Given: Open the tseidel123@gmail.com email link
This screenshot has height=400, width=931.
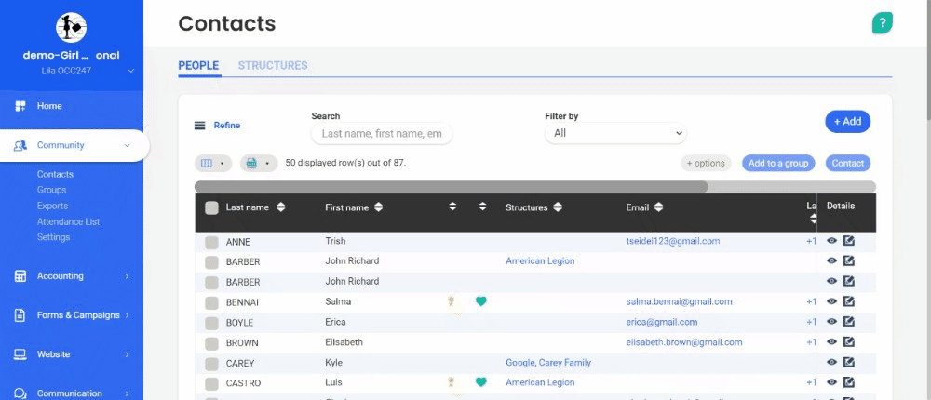Looking at the screenshot, I should 673,241.
